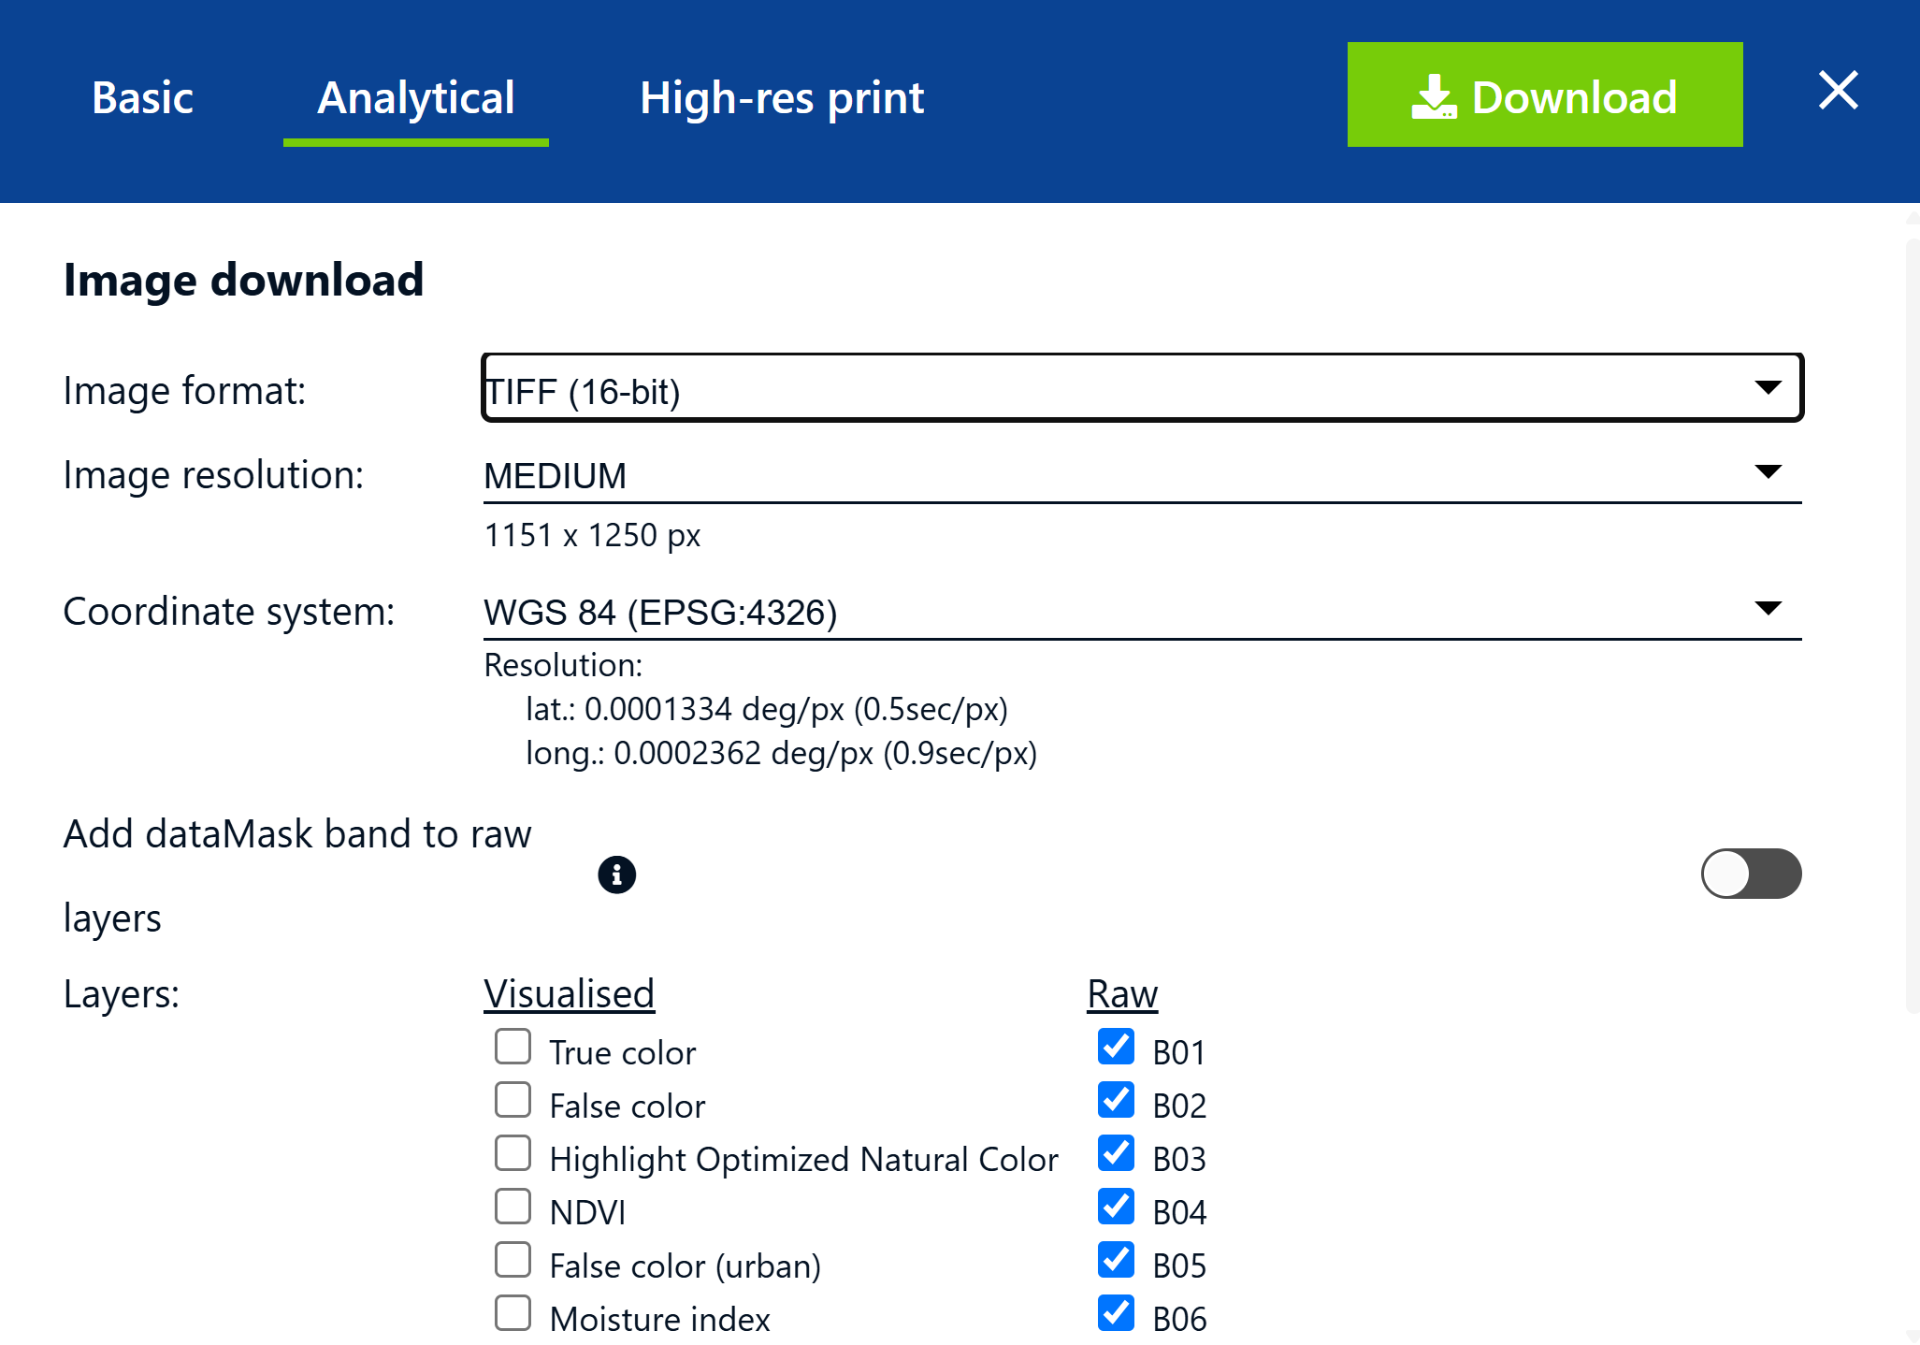Switch to the Basic tab
Screen dimensions: 1920x1345
point(142,97)
